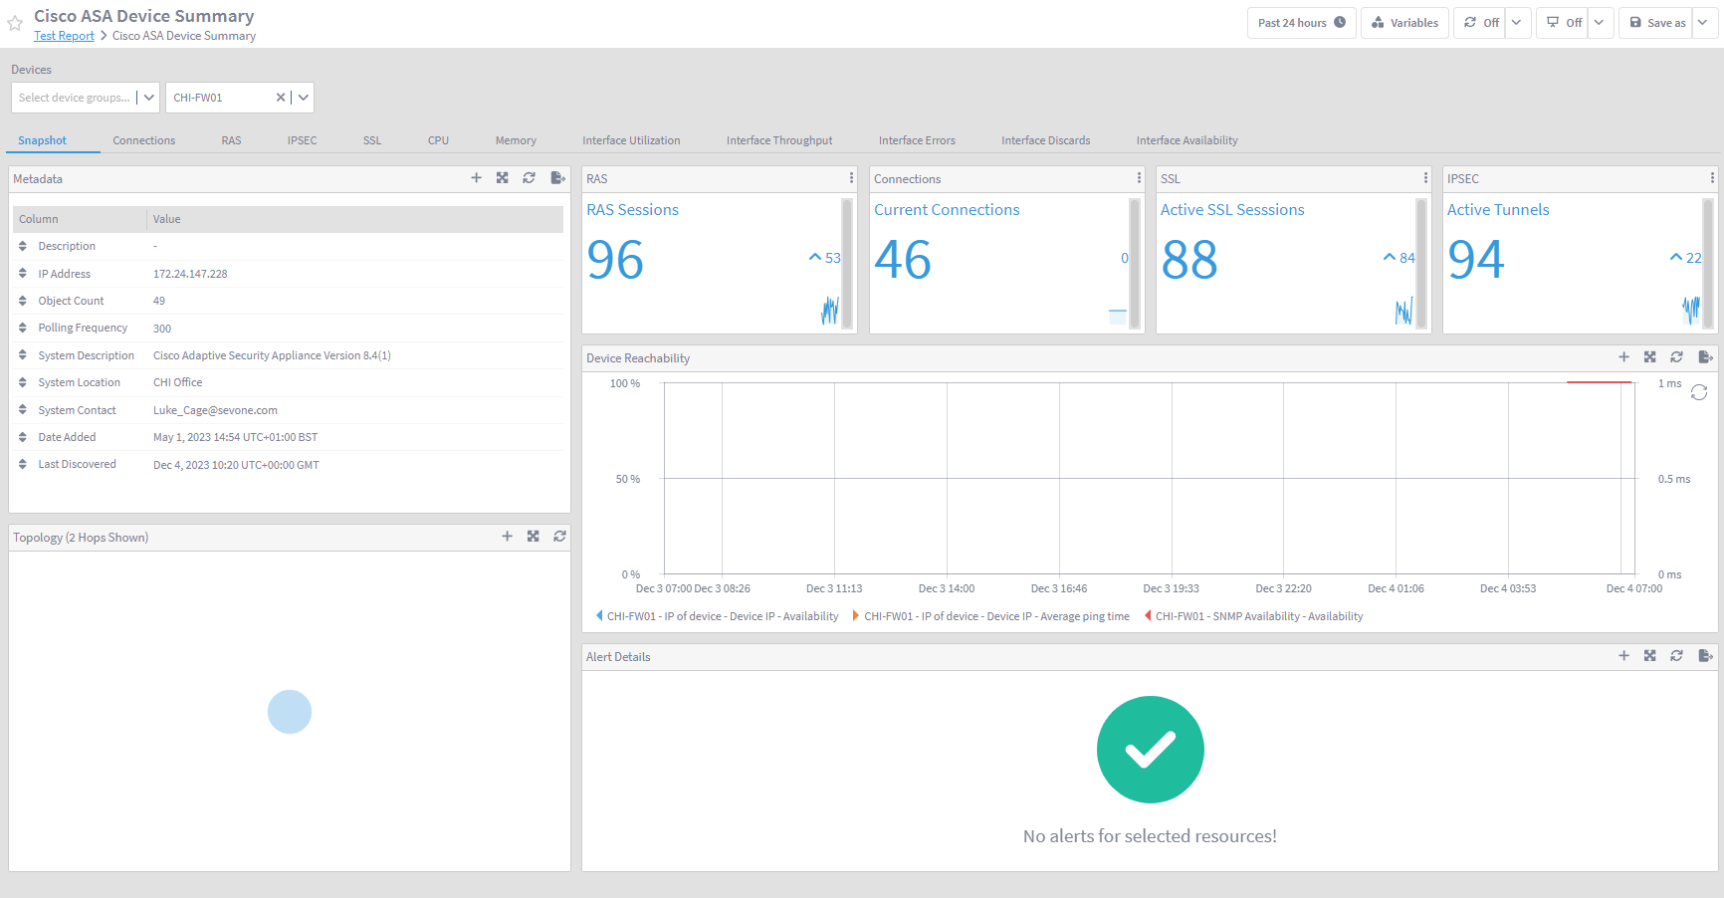Viewport: 1724px width, 898px height.
Task: Switch to the RAS tab
Action: point(231,140)
